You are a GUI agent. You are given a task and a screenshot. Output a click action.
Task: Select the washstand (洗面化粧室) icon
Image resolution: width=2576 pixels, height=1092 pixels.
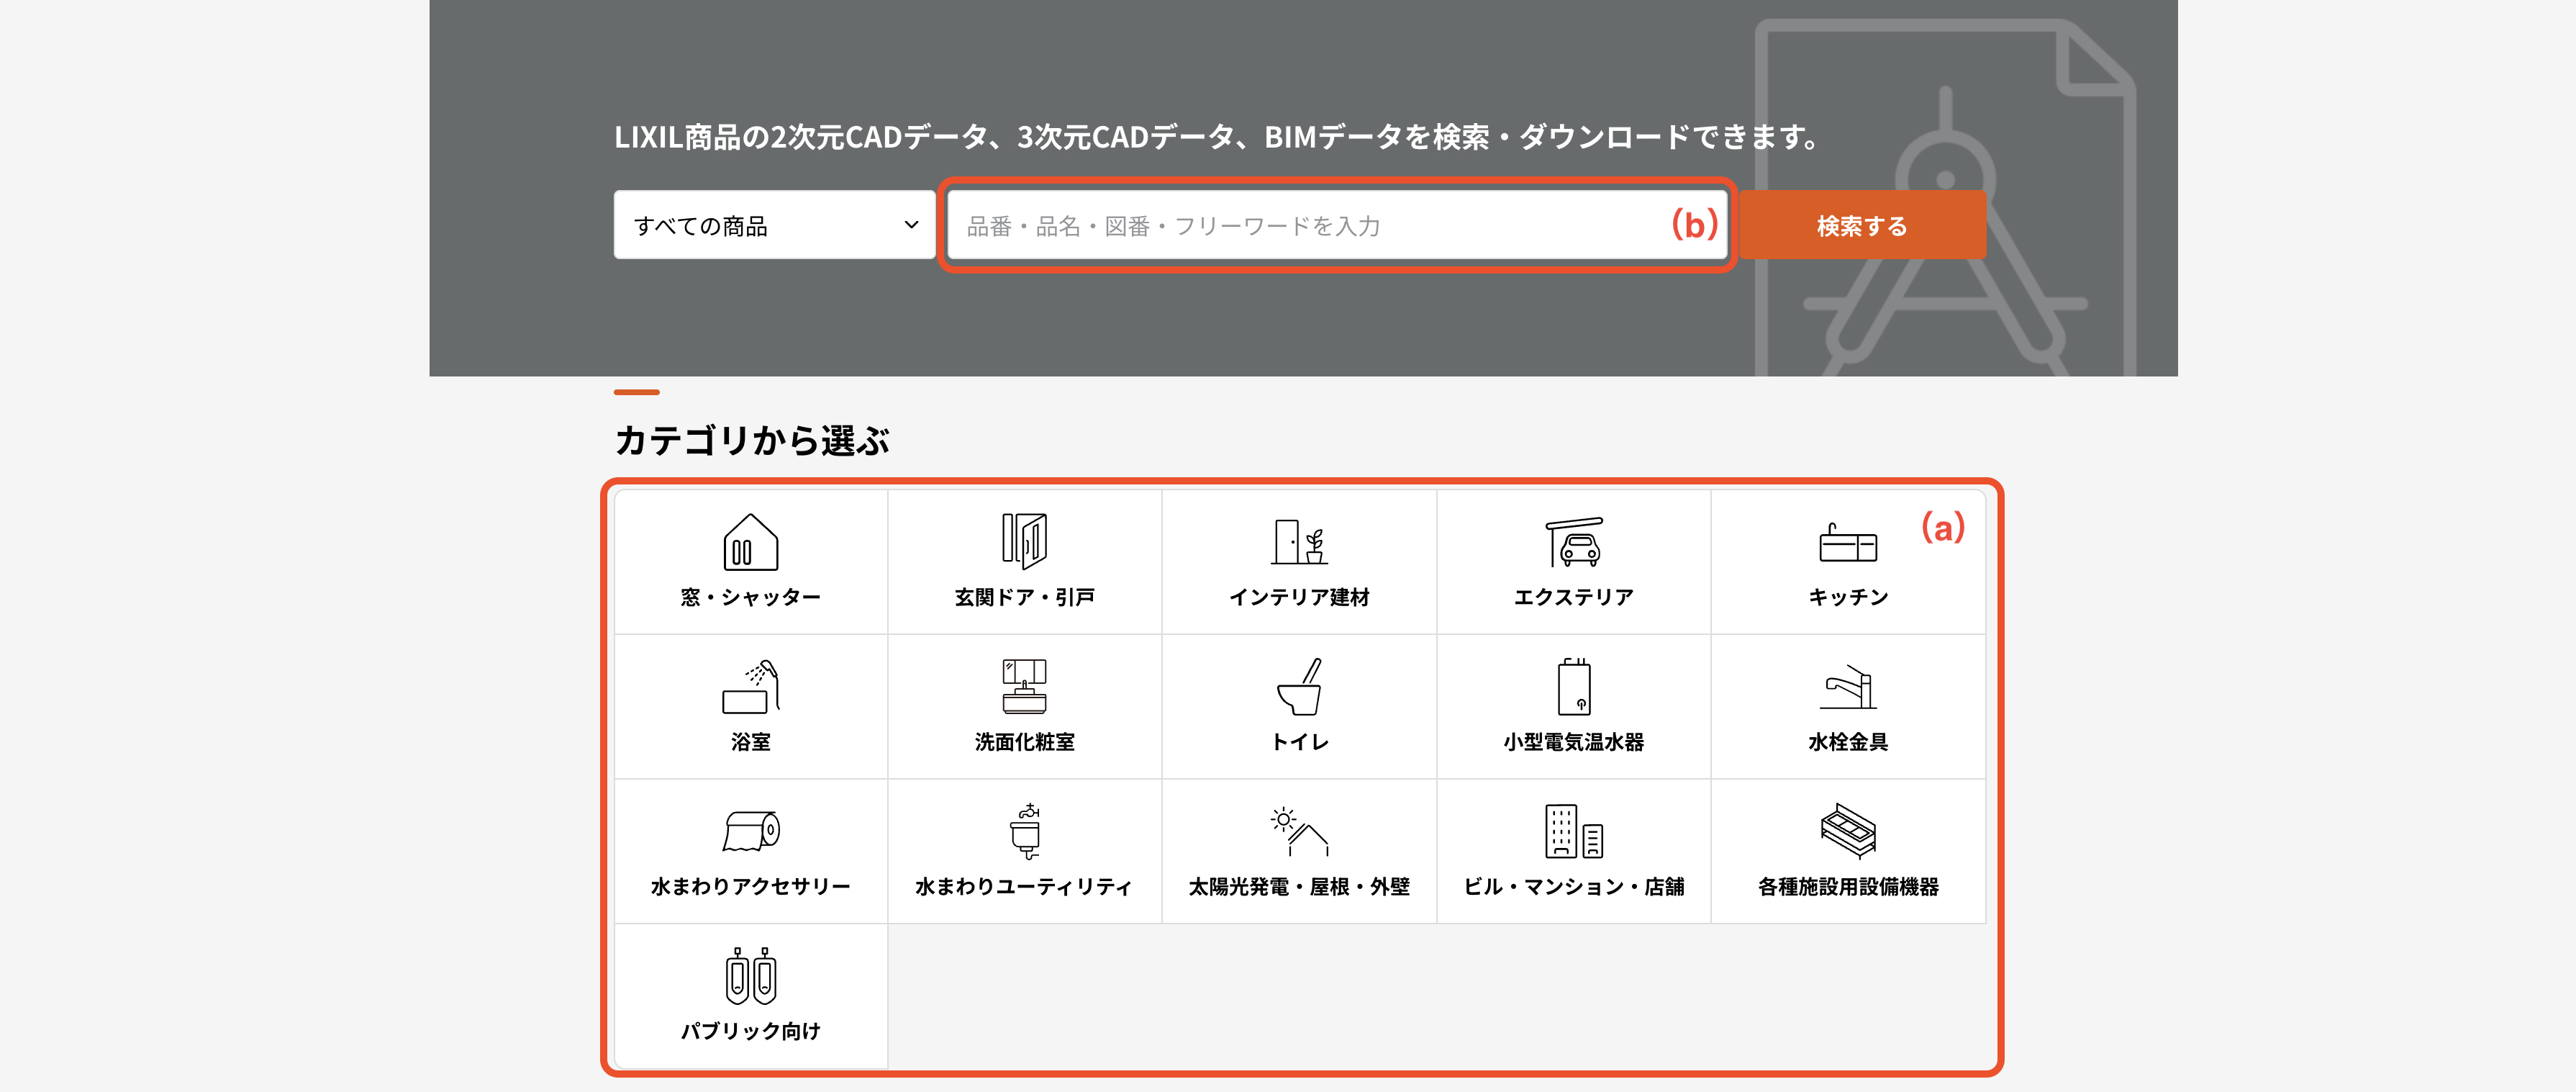pyautogui.click(x=1024, y=687)
